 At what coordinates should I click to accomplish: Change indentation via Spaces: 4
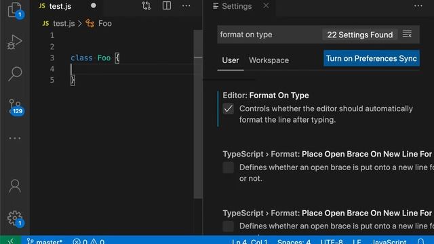[294, 241]
